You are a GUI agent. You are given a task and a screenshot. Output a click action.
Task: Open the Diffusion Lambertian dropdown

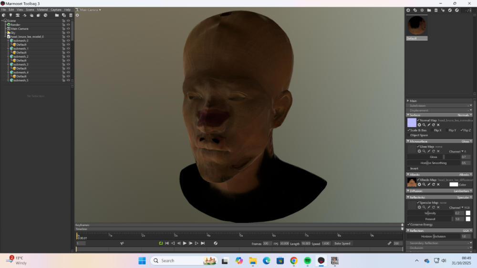coord(463,191)
